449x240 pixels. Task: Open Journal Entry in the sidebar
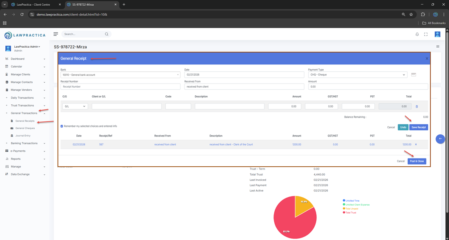23,136
